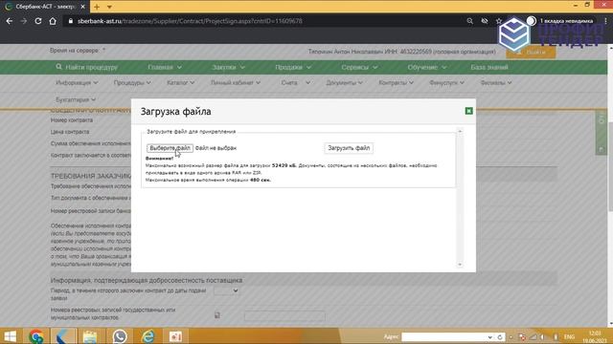
Task: Click icon beside registry record numbers field
Action: point(217,314)
